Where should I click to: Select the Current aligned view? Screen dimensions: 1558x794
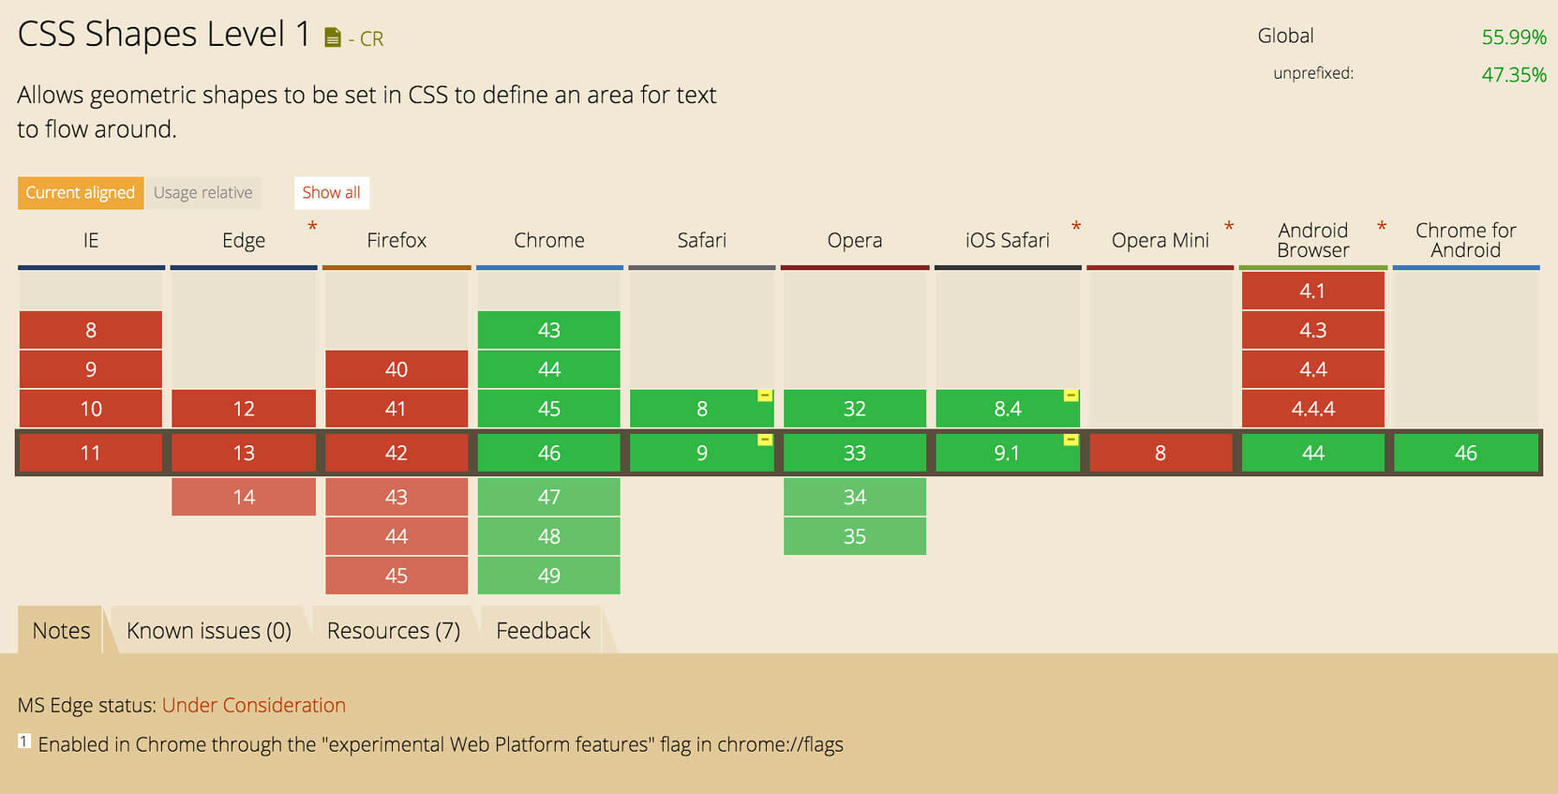coord(79,192)
